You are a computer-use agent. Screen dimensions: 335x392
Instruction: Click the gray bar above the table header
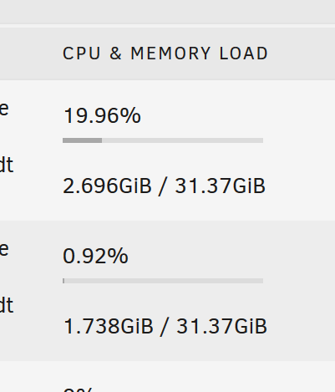pos(167,12)
